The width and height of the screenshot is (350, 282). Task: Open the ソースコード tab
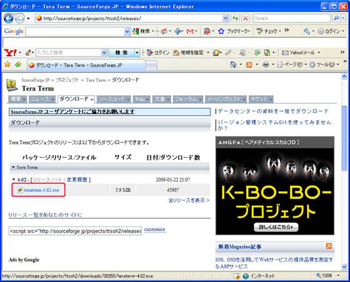coord(114,99)
